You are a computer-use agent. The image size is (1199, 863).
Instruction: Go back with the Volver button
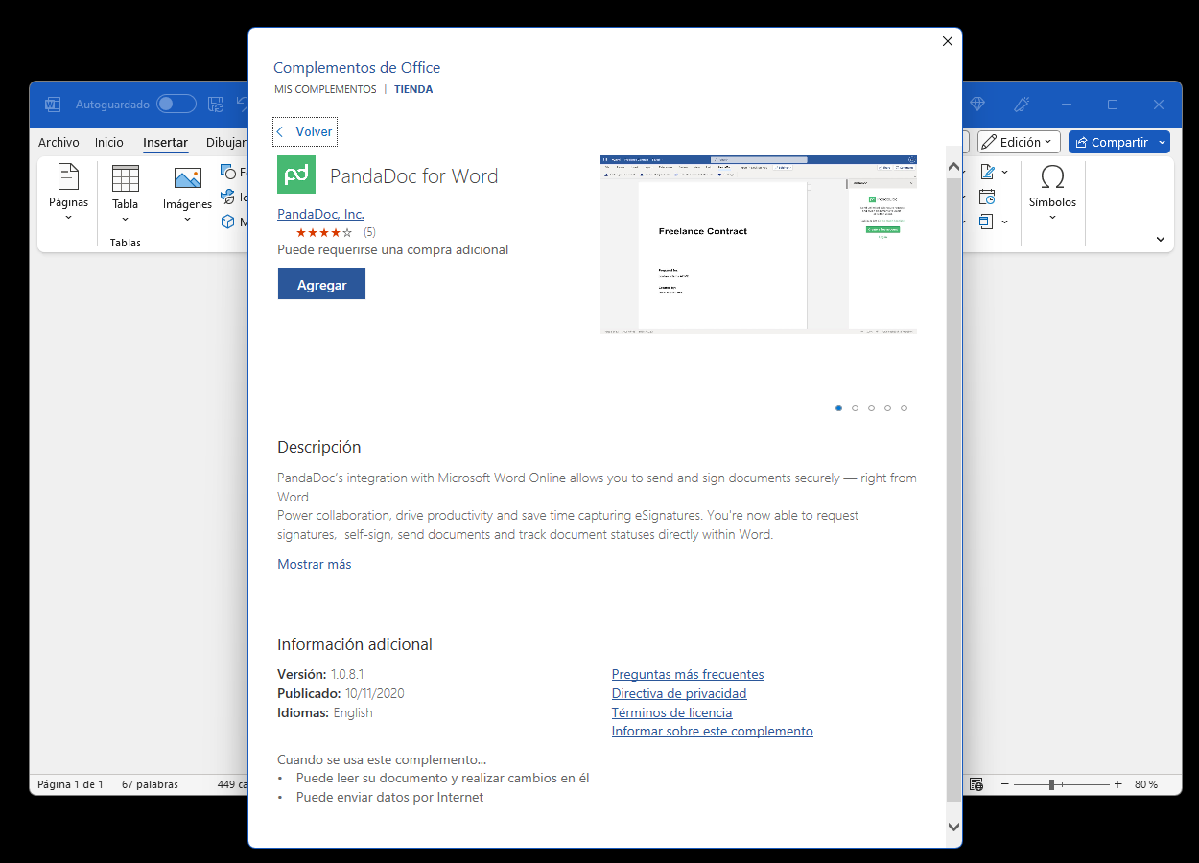coord(305,132)
